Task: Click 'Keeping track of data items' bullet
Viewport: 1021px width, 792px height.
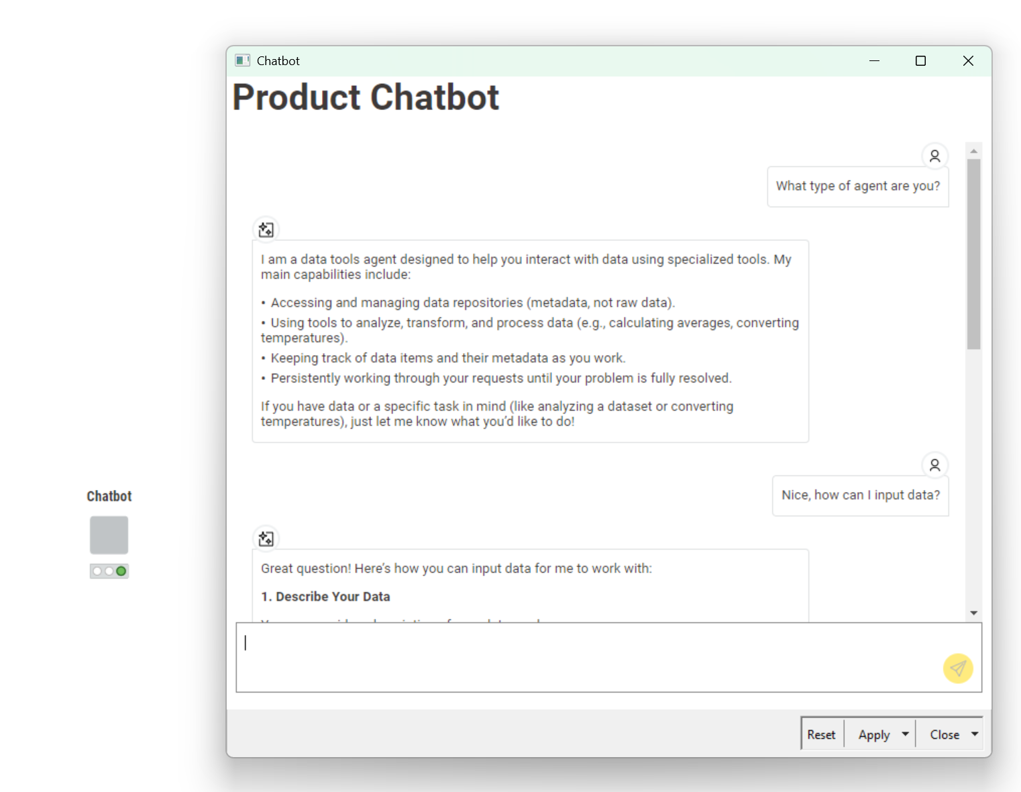Action: (x=443, y=358)
